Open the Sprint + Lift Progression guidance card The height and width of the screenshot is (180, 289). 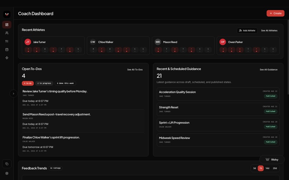(x=218, y=125)
